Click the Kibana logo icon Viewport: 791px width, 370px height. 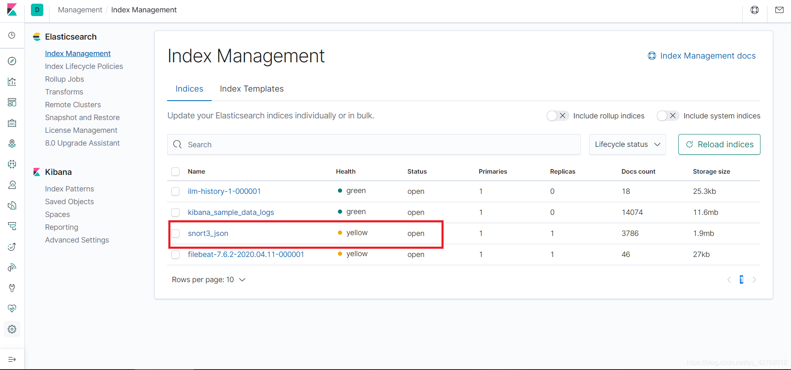(12, 10)
